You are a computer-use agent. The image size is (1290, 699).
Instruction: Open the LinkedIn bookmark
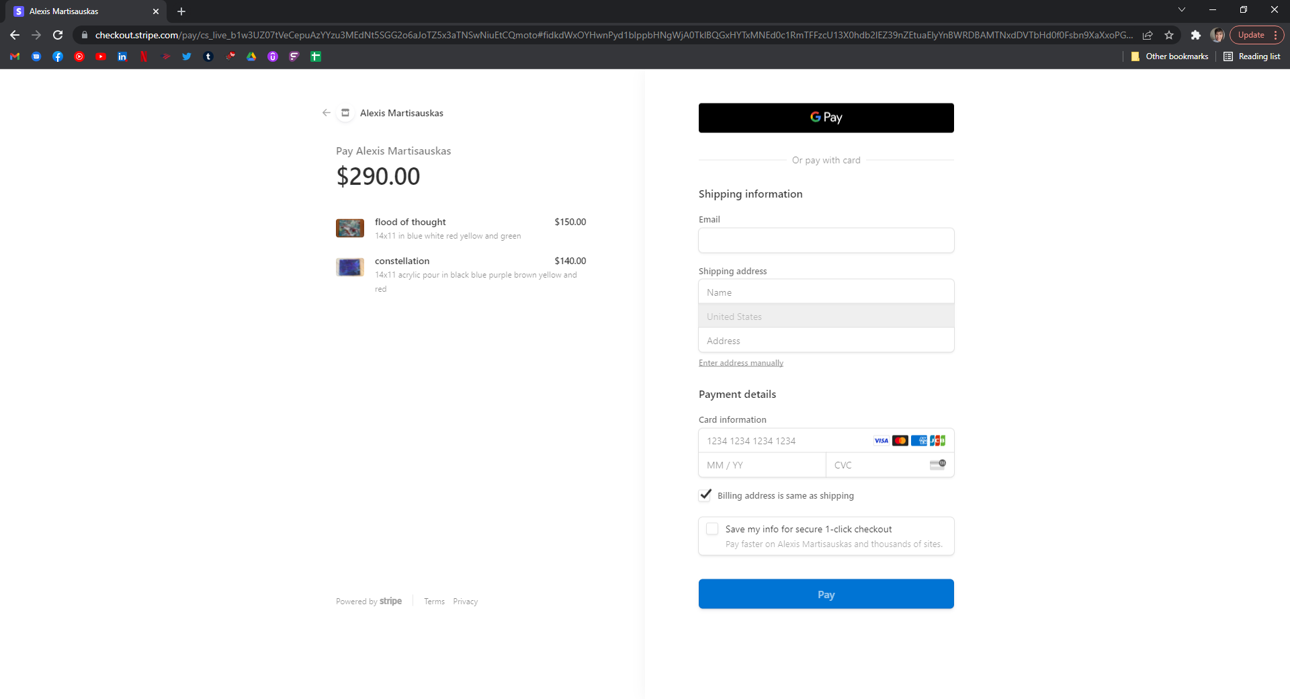[x=122, y=56]
